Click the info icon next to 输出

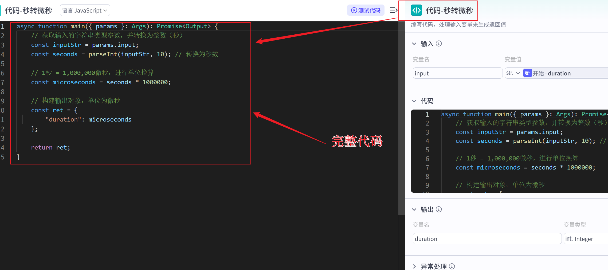(439, 209)
